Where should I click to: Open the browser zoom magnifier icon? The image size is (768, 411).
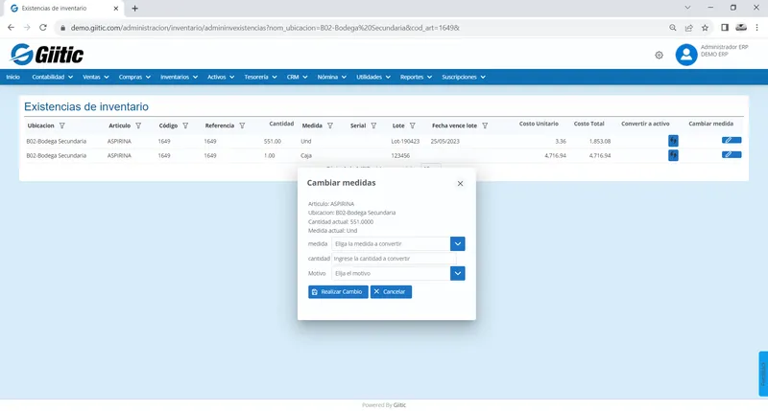(x=673, y=28)
